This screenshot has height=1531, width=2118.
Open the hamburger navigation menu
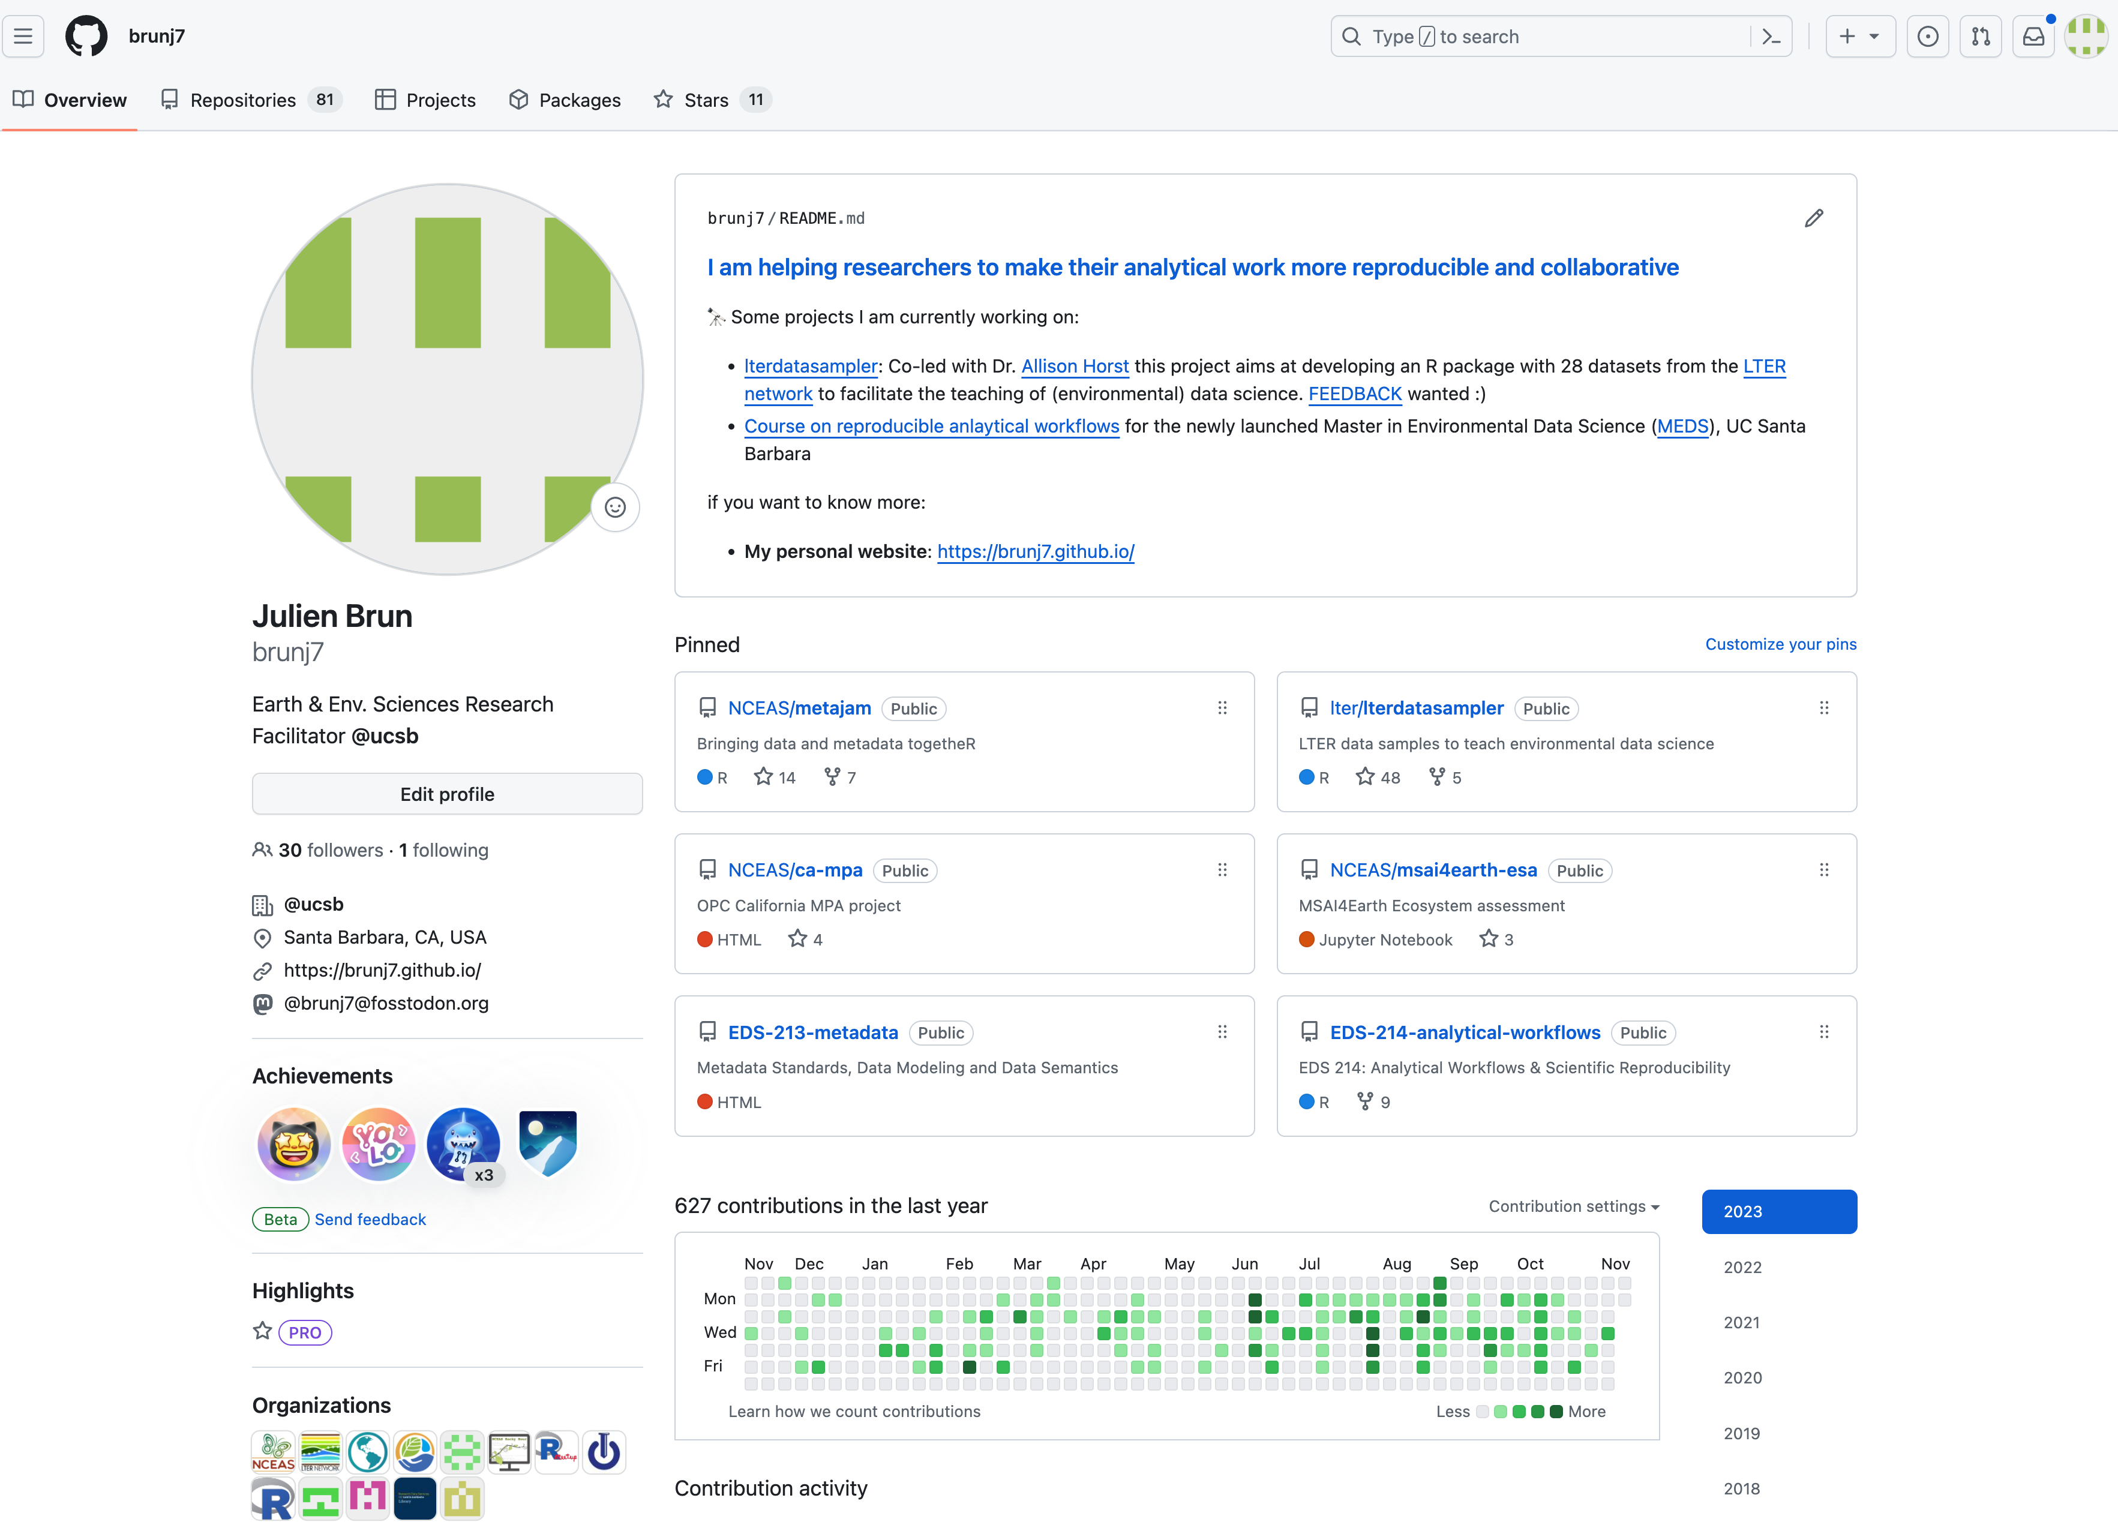[x=23, y=37]
